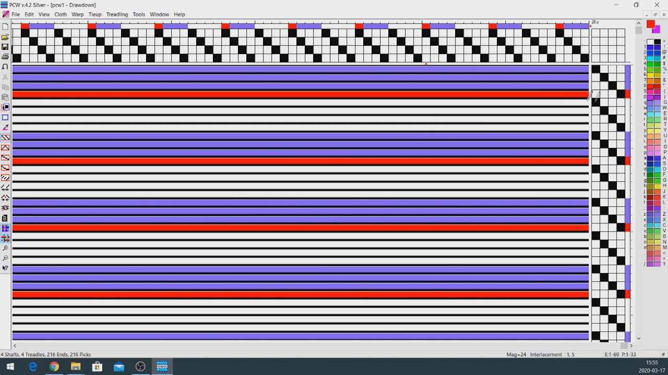Click the status text '4 Shafts, 4 Treadles, 216 Ends, 216 Picks'

coord(45,355)
